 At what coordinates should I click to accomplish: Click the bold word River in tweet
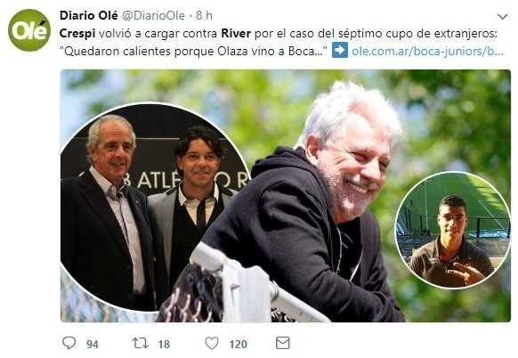[236, 33]
